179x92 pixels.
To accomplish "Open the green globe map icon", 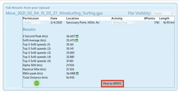I will click(x=37, y=83).
